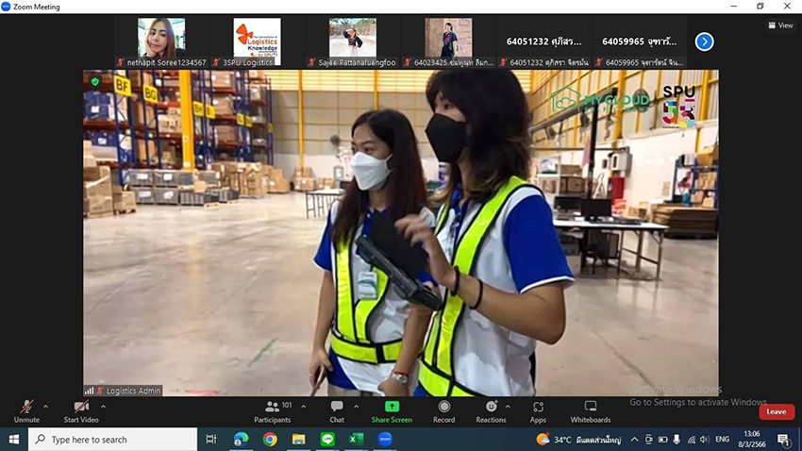This screenshot has height=451, width=802.
Task: Select participant 64059965 name tile
Action: [x=640, y=42]
